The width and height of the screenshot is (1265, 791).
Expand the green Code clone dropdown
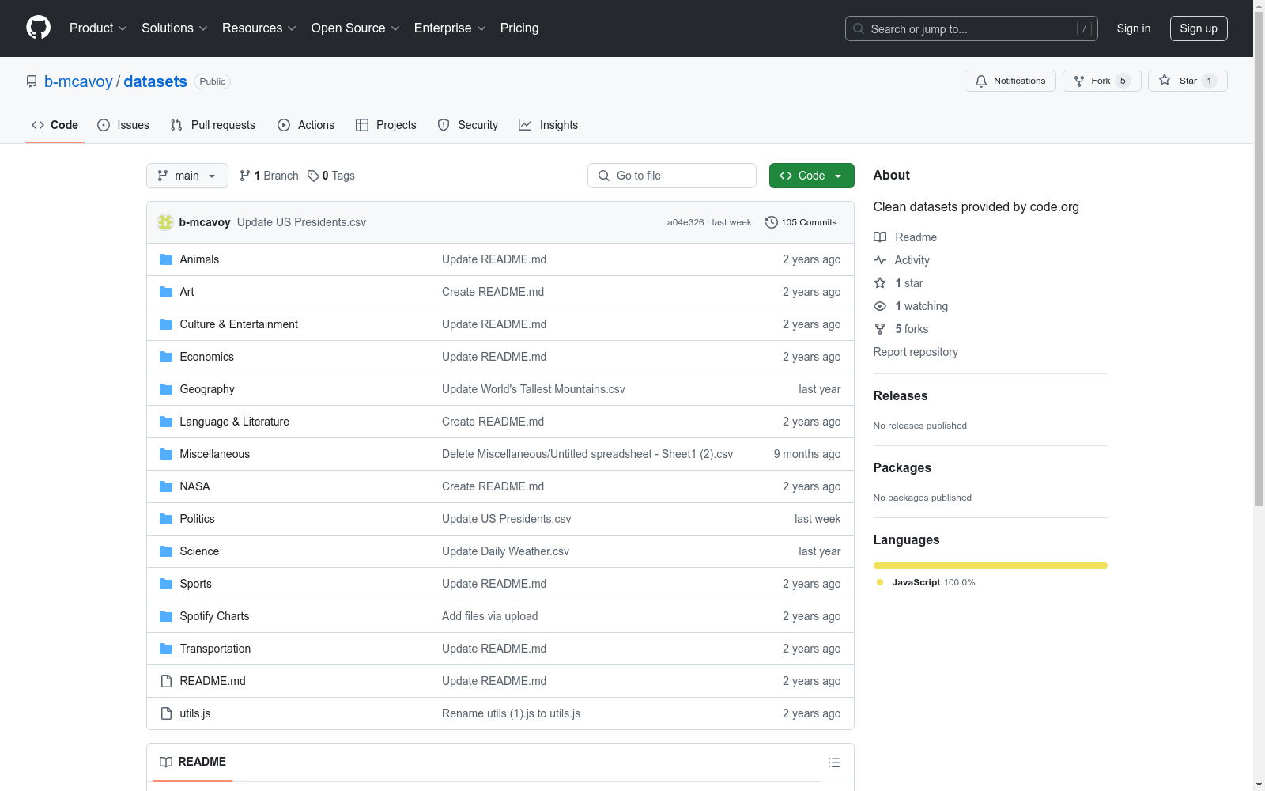(811, 176)
